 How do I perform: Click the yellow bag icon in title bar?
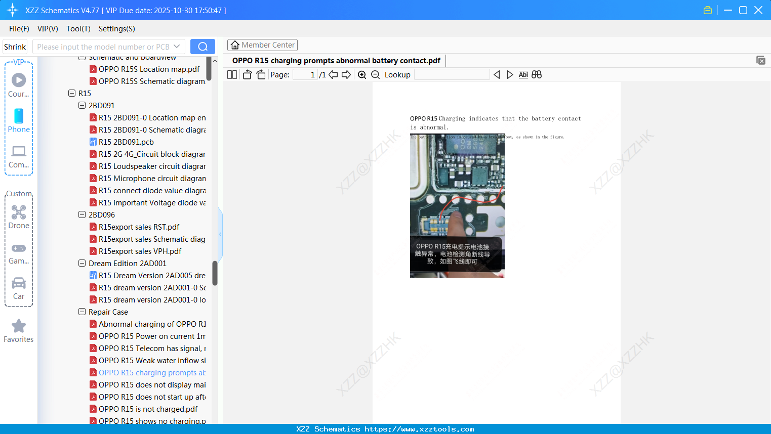click(x=708, y=10)
